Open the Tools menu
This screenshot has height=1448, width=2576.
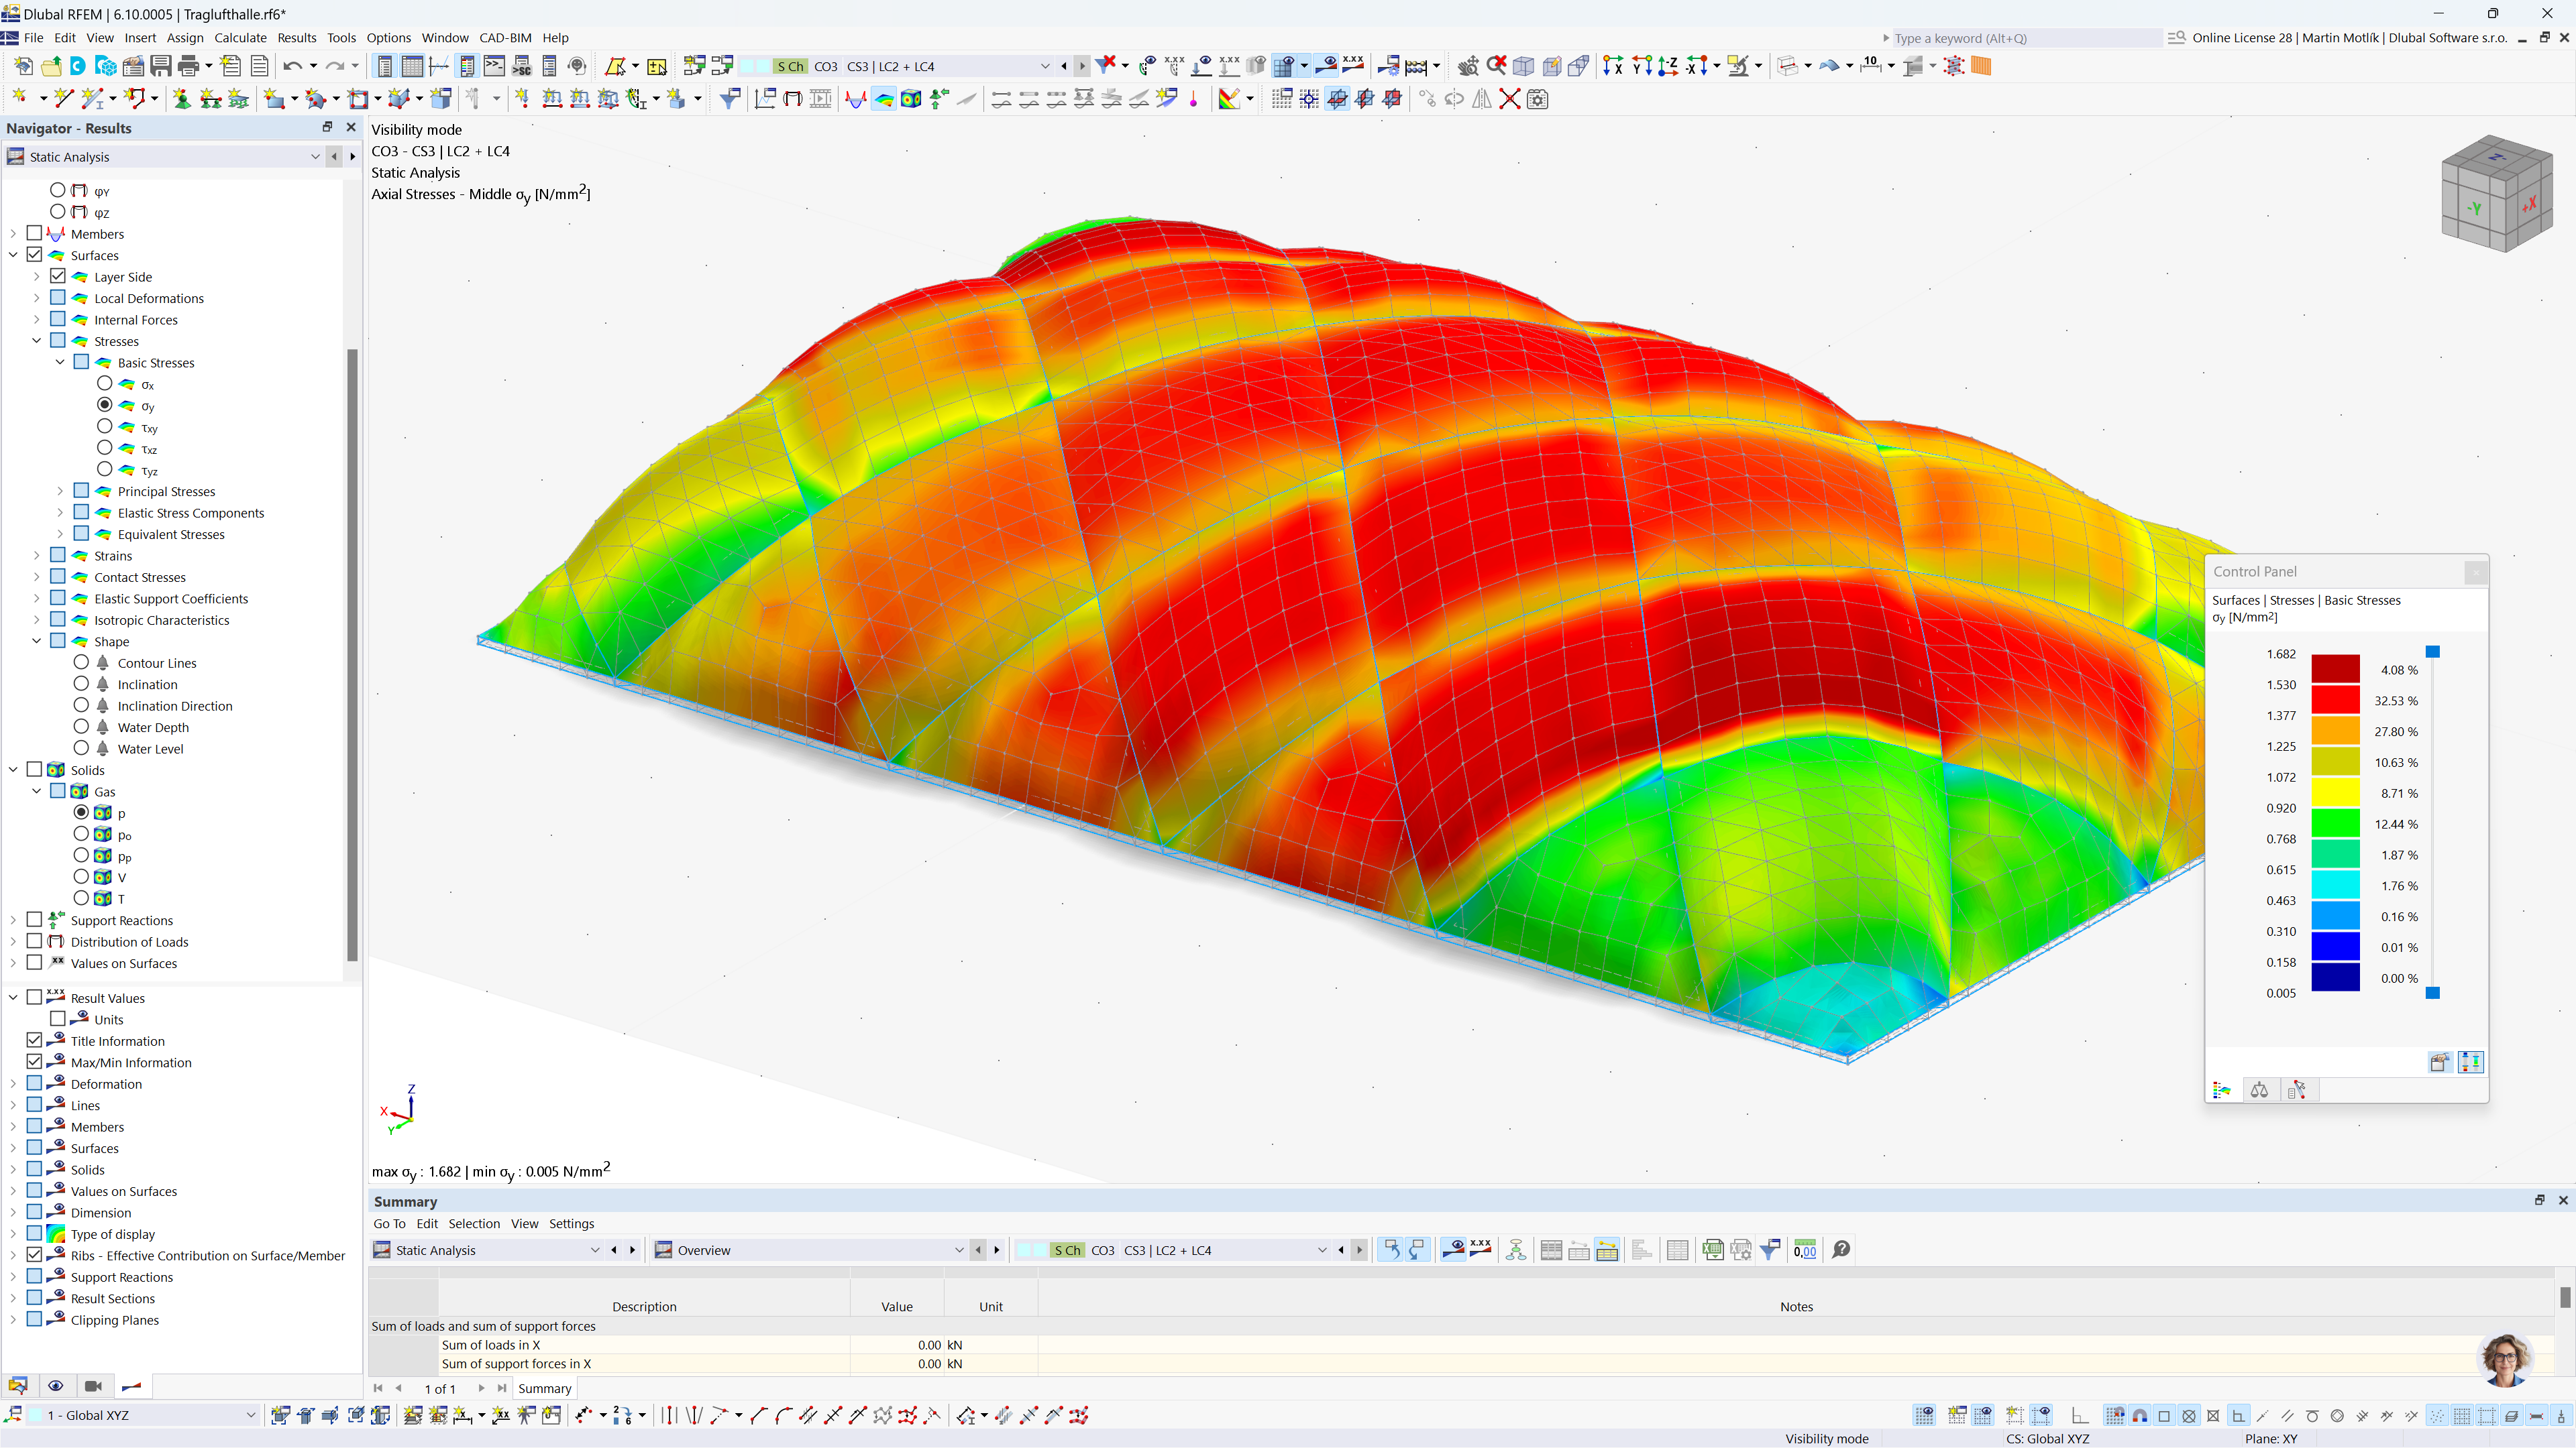(341, 37)
